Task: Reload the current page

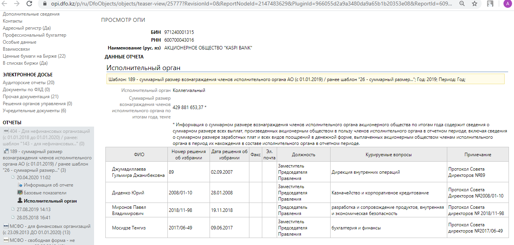Action: click(29, 4)
